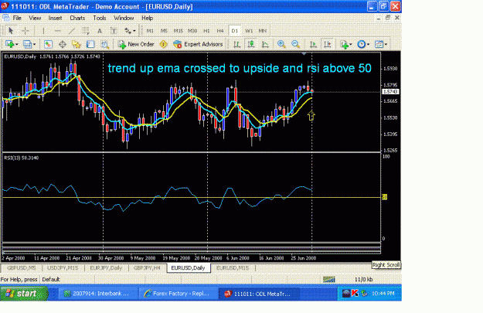Set timeframe to H1
The image size is (483, 313).
coord(206,30)
